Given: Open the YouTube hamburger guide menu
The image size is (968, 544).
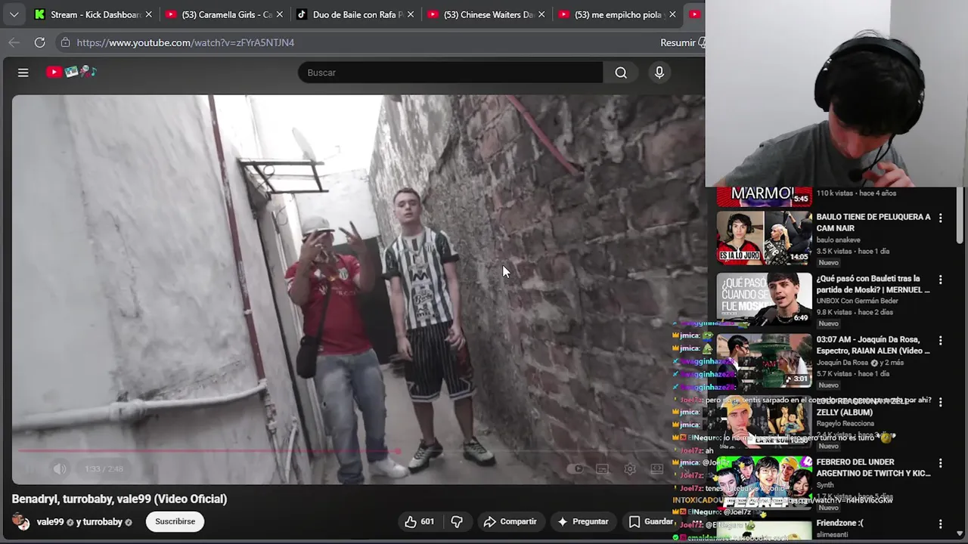Looking at the screenshot, I should tap(23, 73).
